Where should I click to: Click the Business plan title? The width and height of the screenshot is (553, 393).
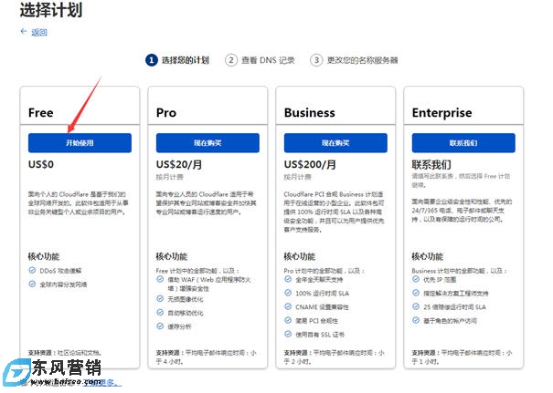(x=310, y=112)
